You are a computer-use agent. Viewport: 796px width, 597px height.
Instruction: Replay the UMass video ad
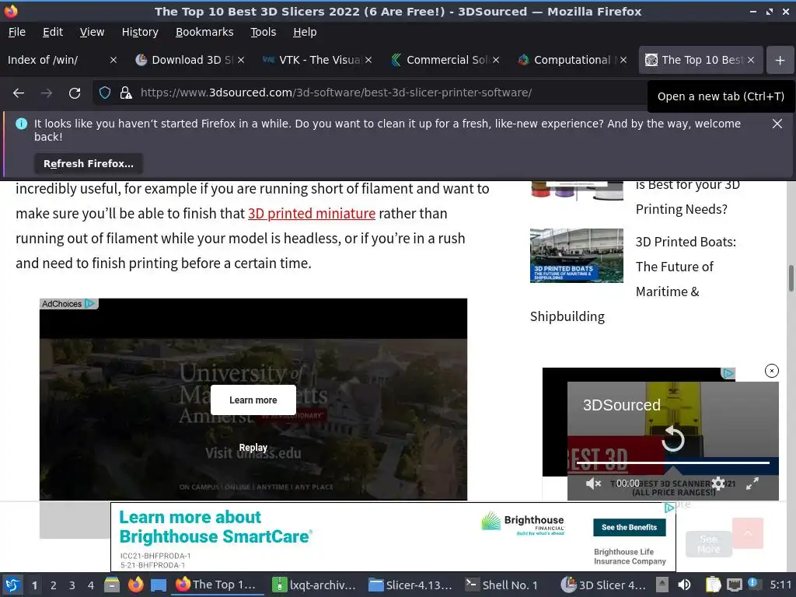pyautogui.click(x=253, y=448)
